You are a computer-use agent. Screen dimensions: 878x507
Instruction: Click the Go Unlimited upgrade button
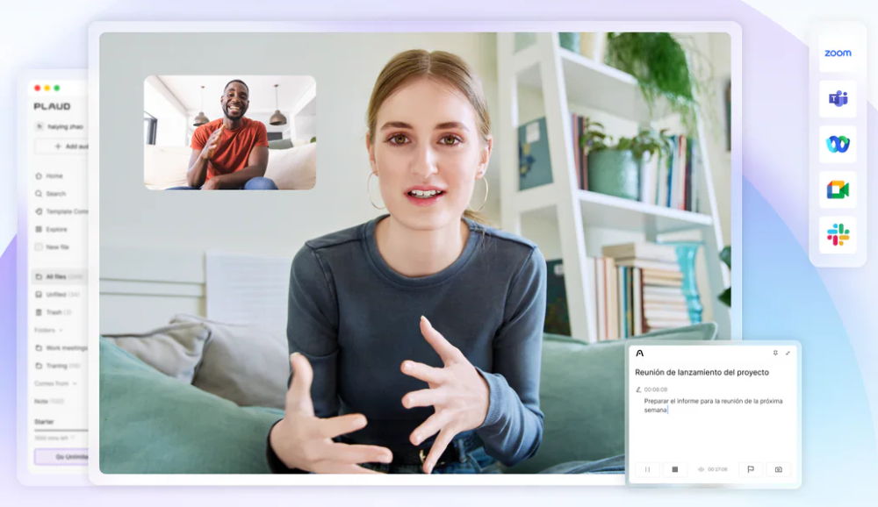tap(61, 456)
